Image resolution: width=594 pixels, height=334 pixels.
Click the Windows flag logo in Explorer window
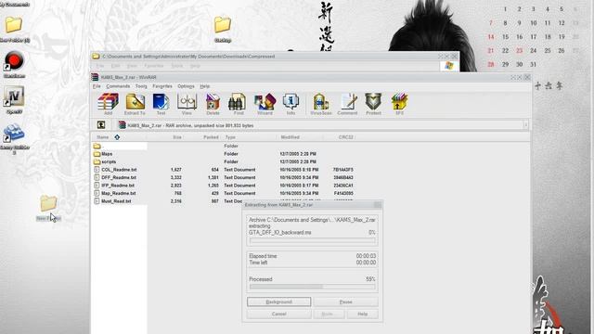pos(449,66)
